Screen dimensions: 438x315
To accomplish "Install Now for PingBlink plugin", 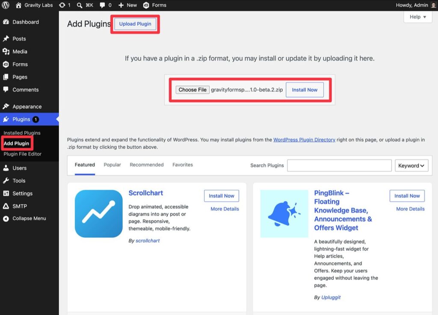I will pyautogui.click(x=407, y=196).
